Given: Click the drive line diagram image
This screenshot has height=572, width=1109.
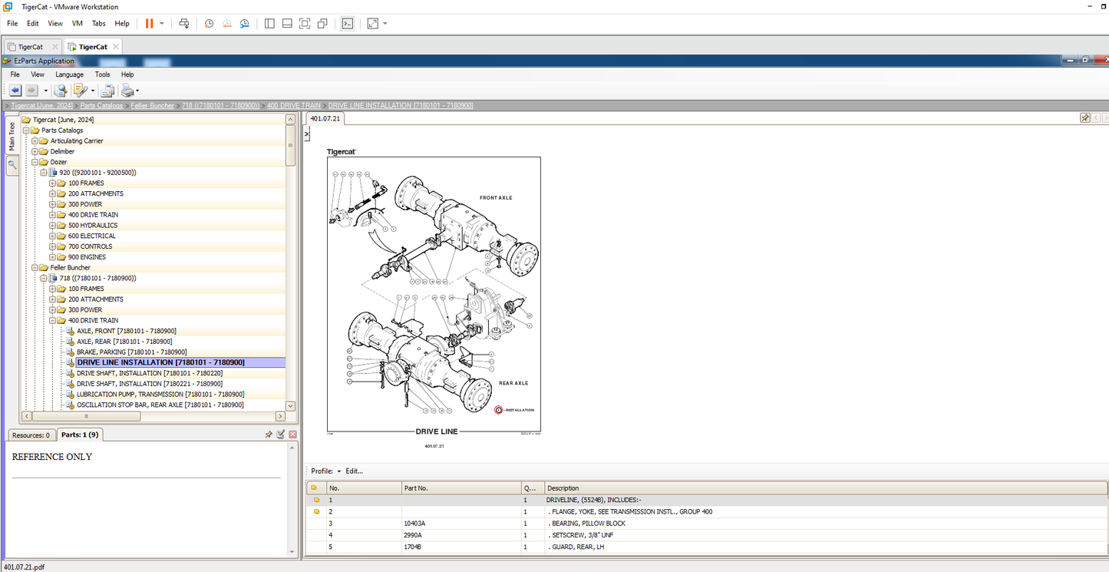Looking at the screenshot, I should point(434,295).
